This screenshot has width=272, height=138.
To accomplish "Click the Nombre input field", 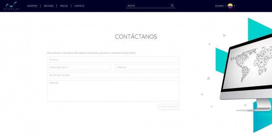I will click(113, 60).
